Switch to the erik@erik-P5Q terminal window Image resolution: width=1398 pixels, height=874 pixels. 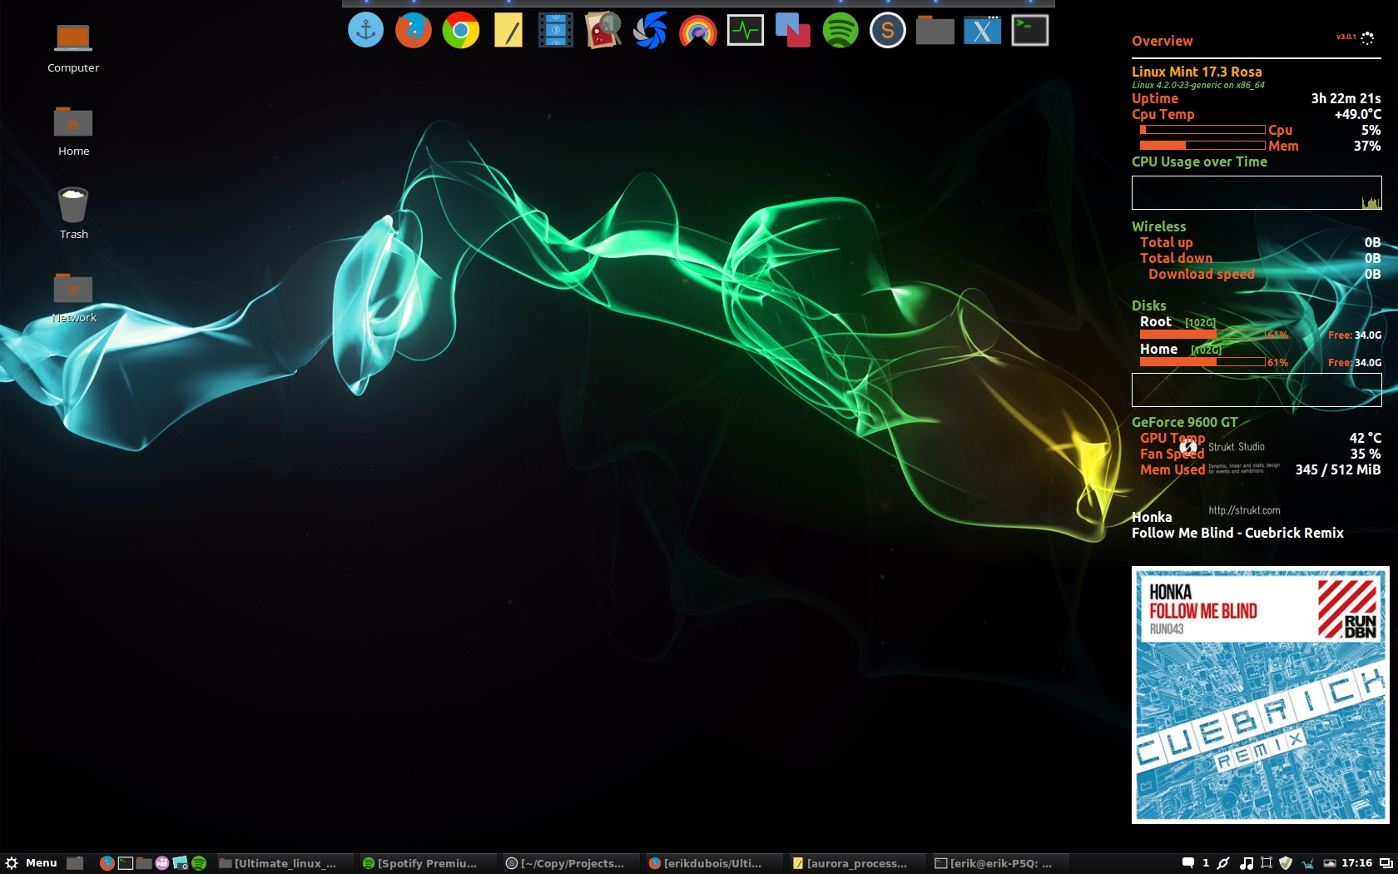coord(999,863)
